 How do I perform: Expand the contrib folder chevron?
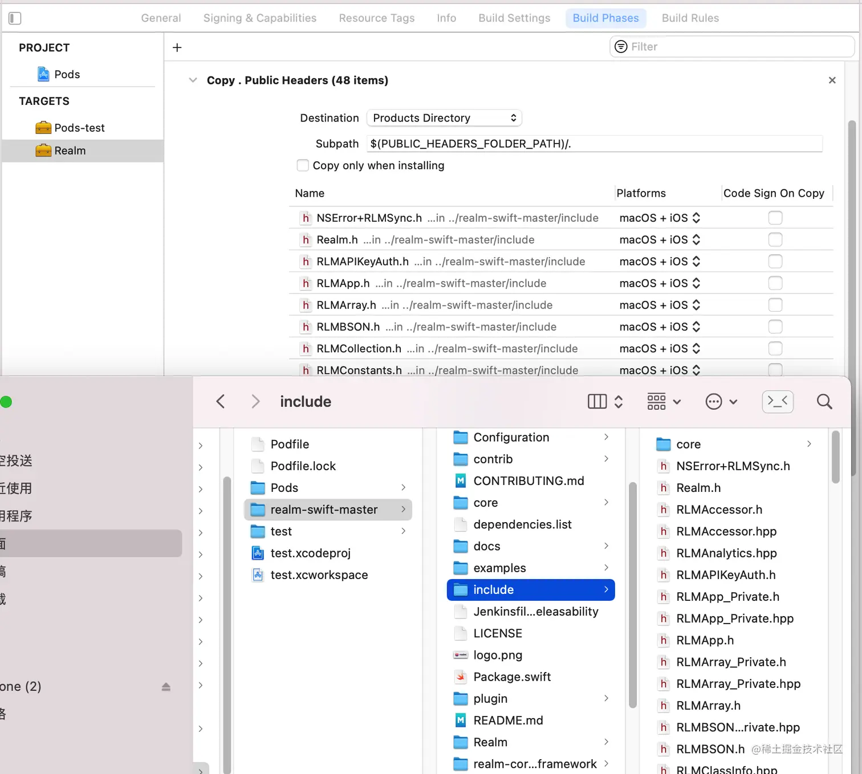pos(606,458)
